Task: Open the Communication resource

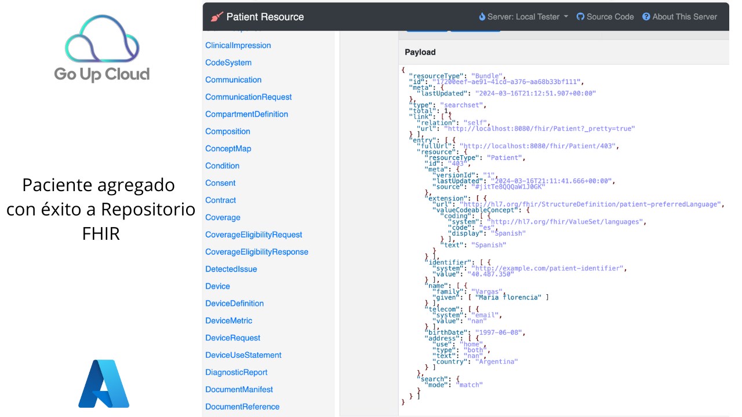Action: [234, 80]
